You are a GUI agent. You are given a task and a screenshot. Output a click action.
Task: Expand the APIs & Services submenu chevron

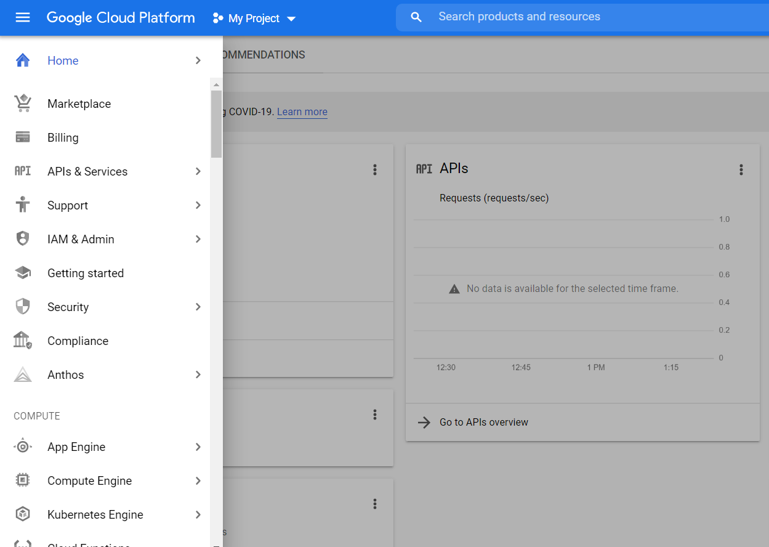(x=198, y=171)
